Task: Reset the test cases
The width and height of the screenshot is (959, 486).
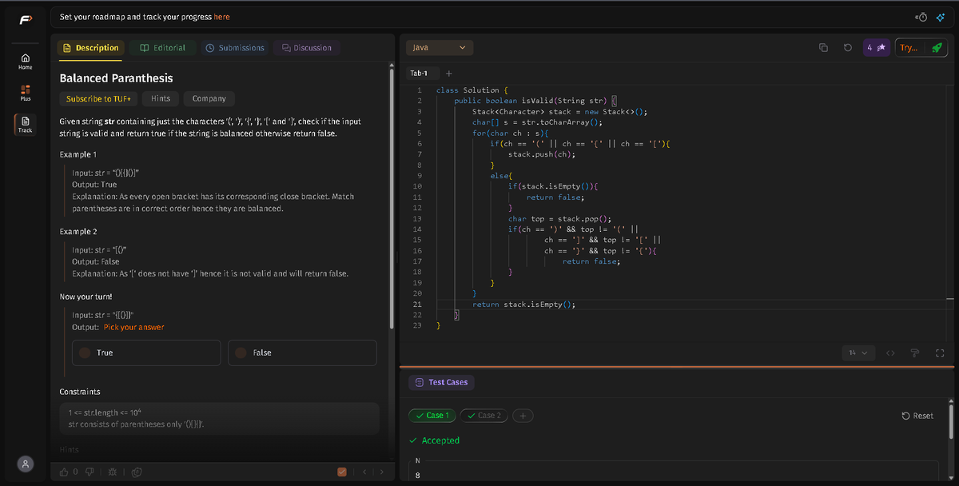Action: click(917, 416)
